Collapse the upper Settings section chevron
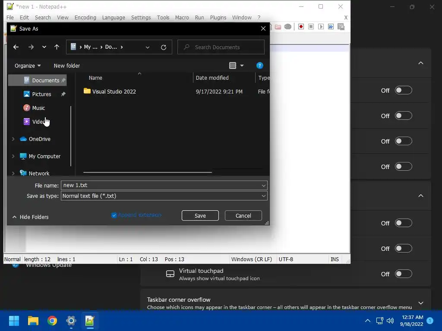The image size is (442, 331). [420, 63]
